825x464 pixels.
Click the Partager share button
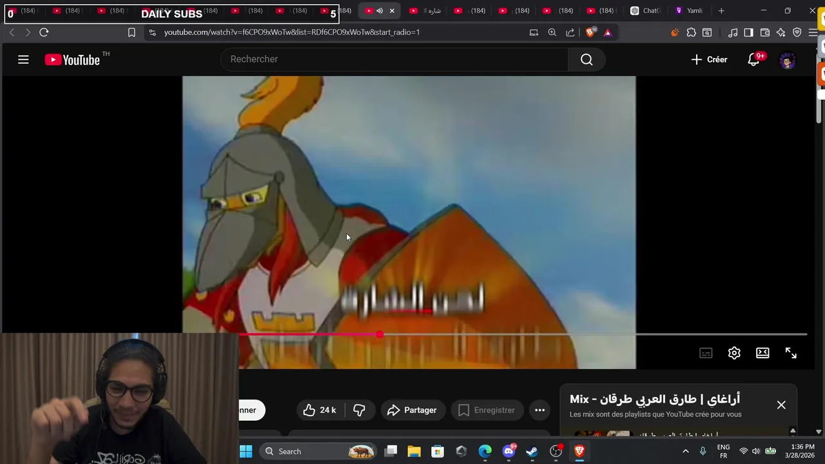pos(412,410)
